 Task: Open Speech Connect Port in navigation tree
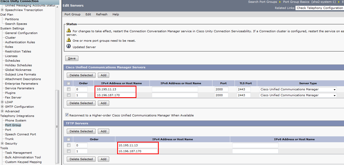pos(21,134)
